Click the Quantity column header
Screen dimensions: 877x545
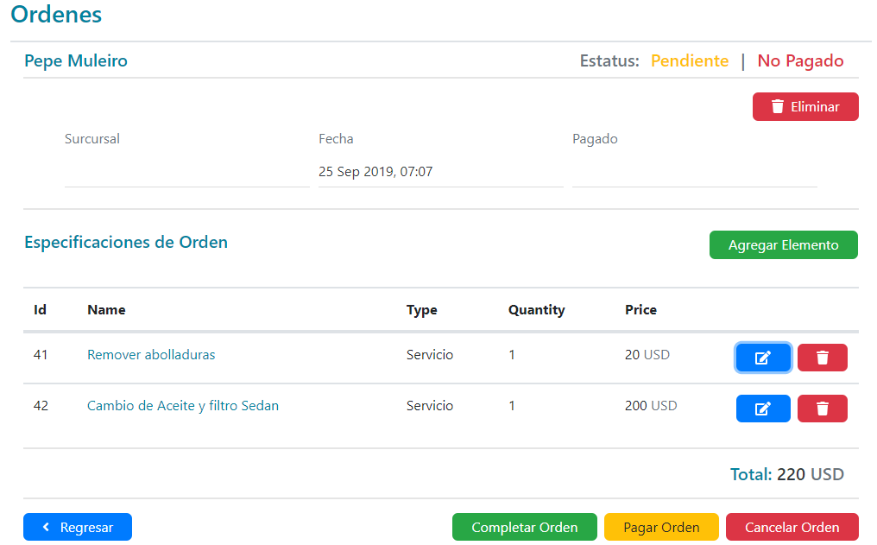(x=536, y=310)
